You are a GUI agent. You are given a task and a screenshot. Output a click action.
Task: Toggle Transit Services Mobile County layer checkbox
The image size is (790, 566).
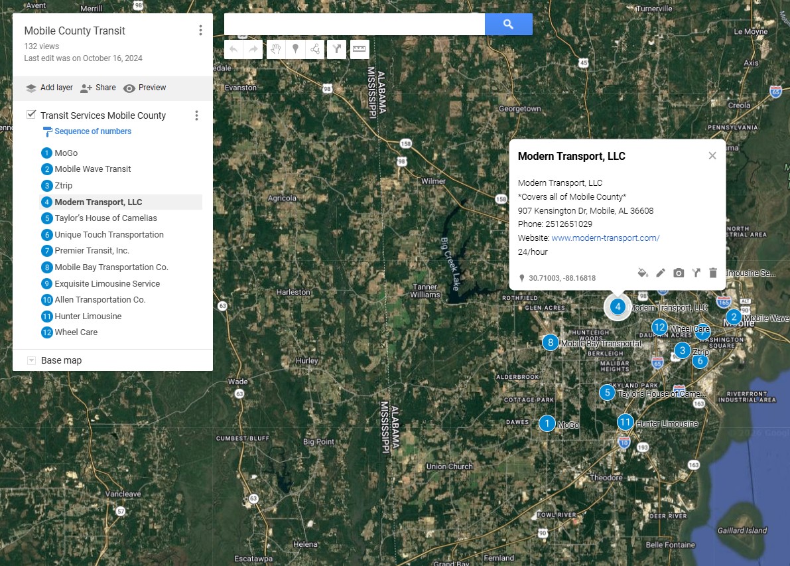pyautogui.click(x=31, y=114)
